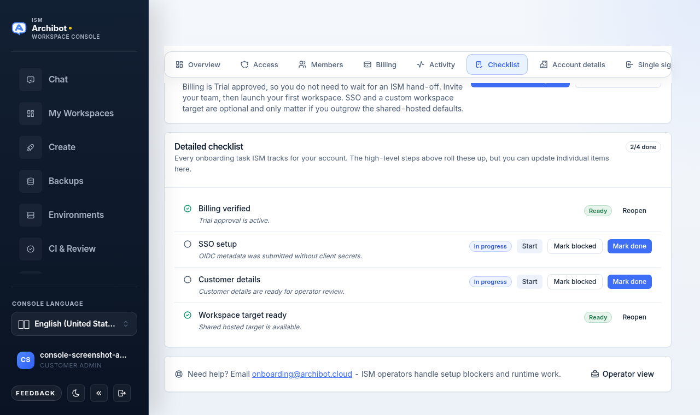Click the Ready badge for Billing verified
The width and height of the screenshot is (700, 415).
point(598,211)
